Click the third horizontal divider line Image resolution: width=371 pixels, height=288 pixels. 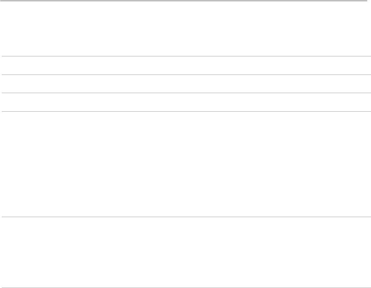coord(186,93)
